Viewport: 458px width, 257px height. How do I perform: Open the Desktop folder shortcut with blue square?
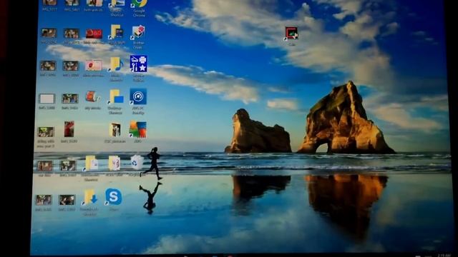pyautogui.click(x=116, y=97)
